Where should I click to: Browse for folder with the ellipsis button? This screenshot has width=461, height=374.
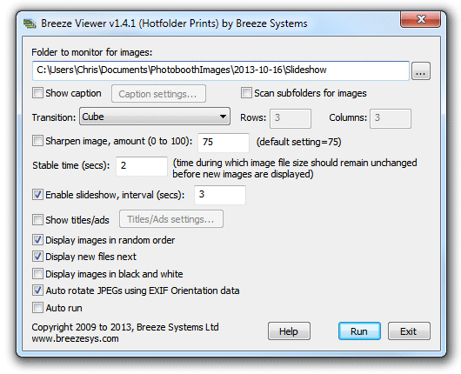421,70
